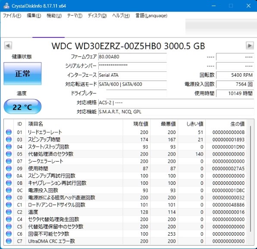The image size is (257, 249).
Task: Open the 編集(E) menu
Action: point(34,16)
